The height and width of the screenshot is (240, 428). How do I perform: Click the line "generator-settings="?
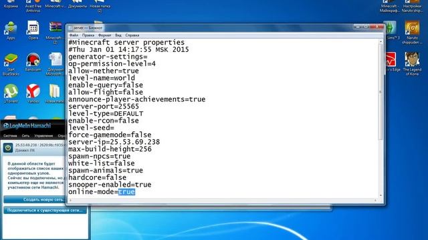[108, 57]
